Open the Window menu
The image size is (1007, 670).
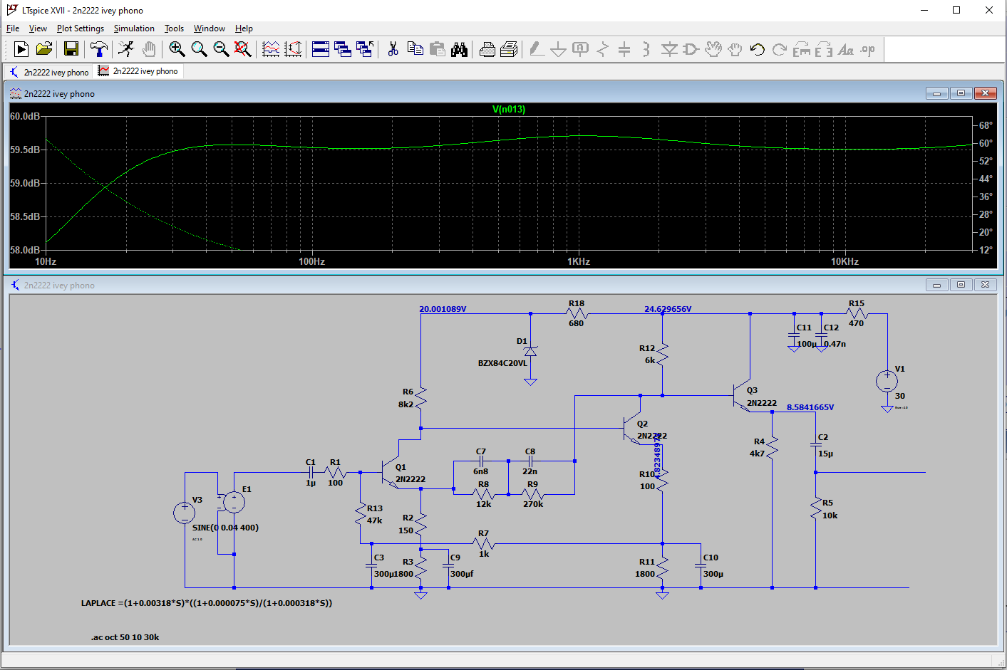pos(210,28)
